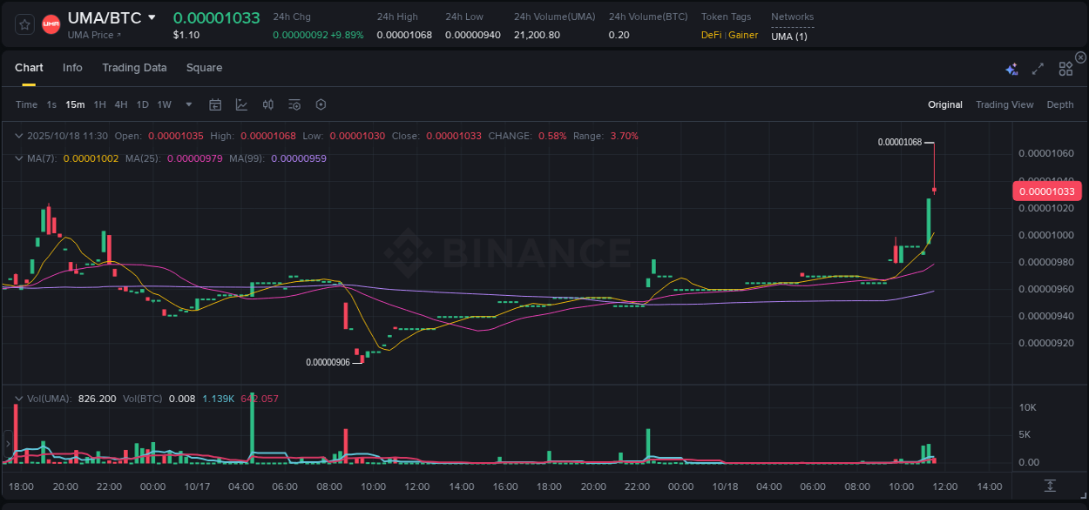Collapse the MA indicator row
The image size is (1089, 510).
(18, 158)
